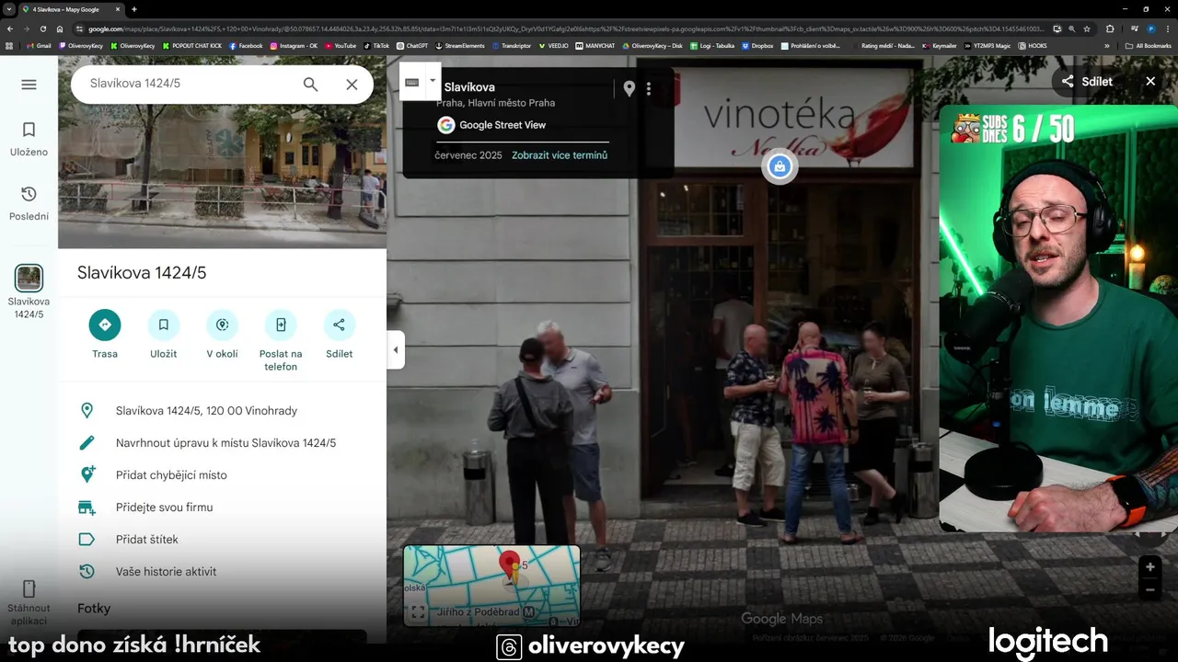The image size is (1178, 662).
Task: Click the Poslat na telefon button
Action: click(281, 325)
